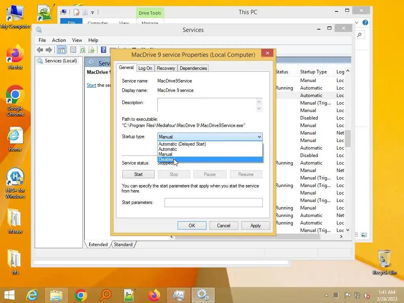Click the Services gears icon on taskbar
Screen dimensions: 404x303
tap(203, 295)
